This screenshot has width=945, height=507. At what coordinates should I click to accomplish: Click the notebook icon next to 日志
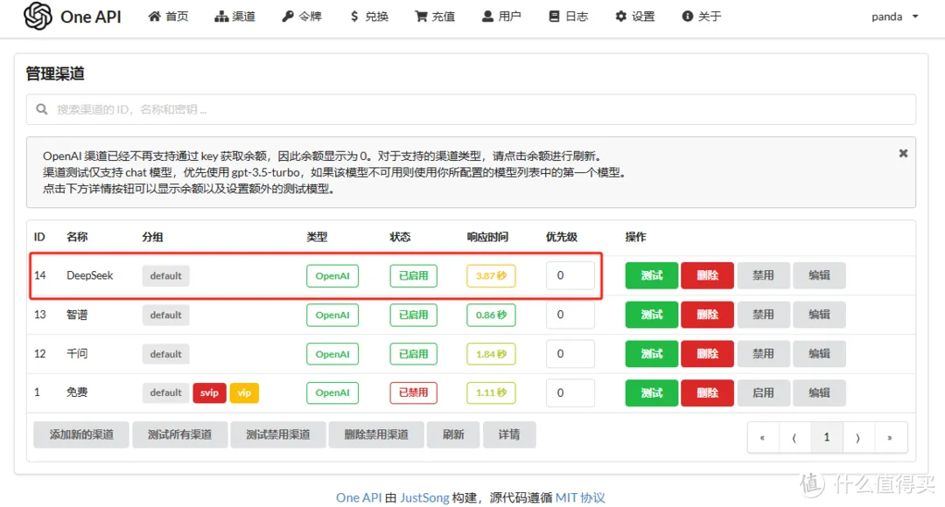tap(554, 16)
